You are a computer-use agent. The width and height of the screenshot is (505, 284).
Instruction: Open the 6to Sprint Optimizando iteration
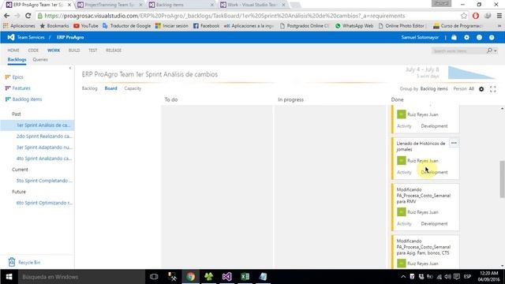click(44, 203)
